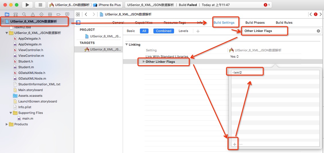Toggle the project and targets list sidebar
Image resolution: width=324 pixels, height=153 pixels.
click(x=78, y=23)
